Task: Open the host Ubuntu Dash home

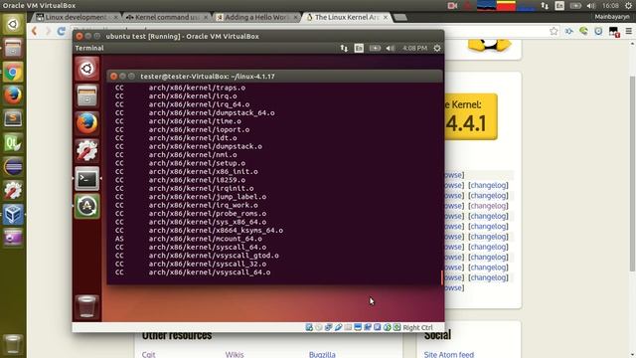Action: pos(13,24)
